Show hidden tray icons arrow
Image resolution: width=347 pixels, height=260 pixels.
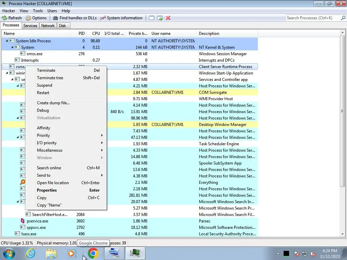278,254
